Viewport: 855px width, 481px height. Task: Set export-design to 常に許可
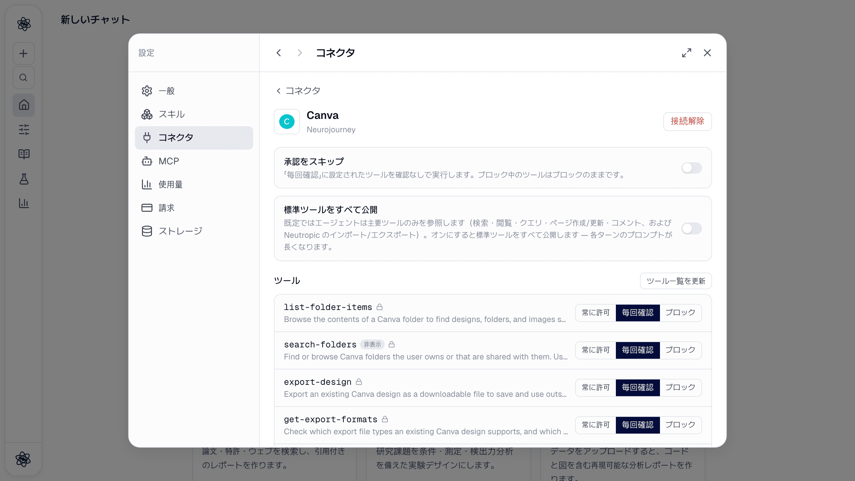tap(596, 387)
